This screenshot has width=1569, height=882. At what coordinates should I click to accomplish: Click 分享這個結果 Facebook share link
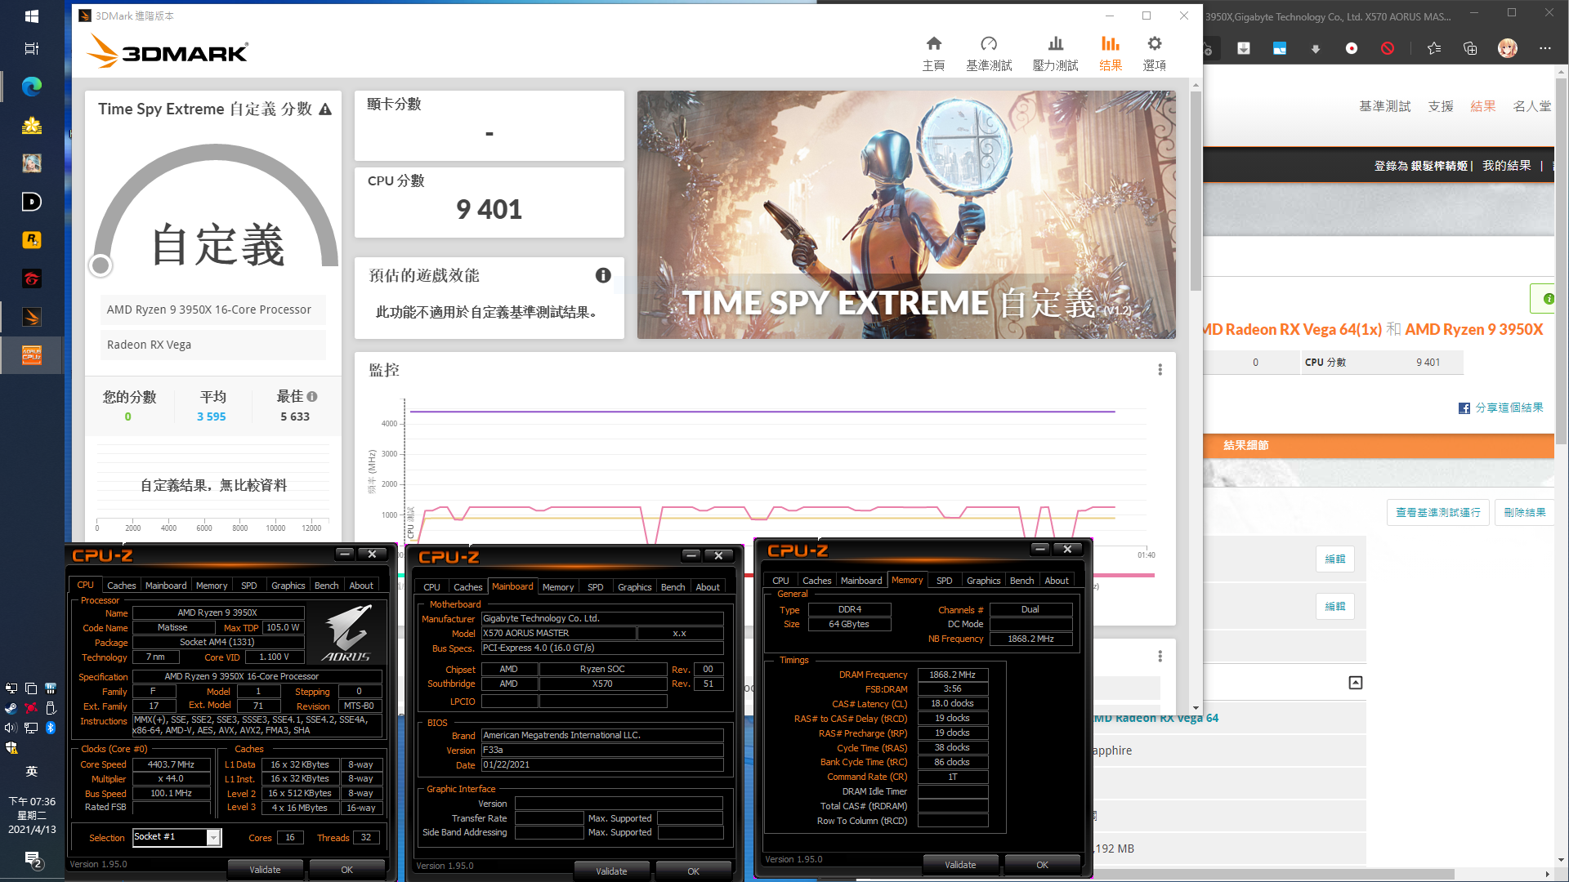[1501, 408]
